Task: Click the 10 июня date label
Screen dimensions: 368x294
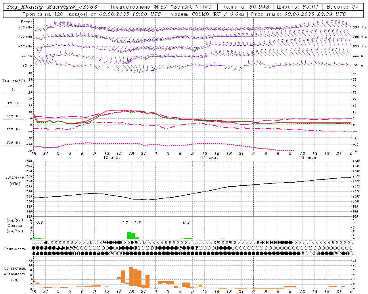Action: 112,158
